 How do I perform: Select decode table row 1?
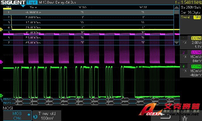tap(88, 13)
